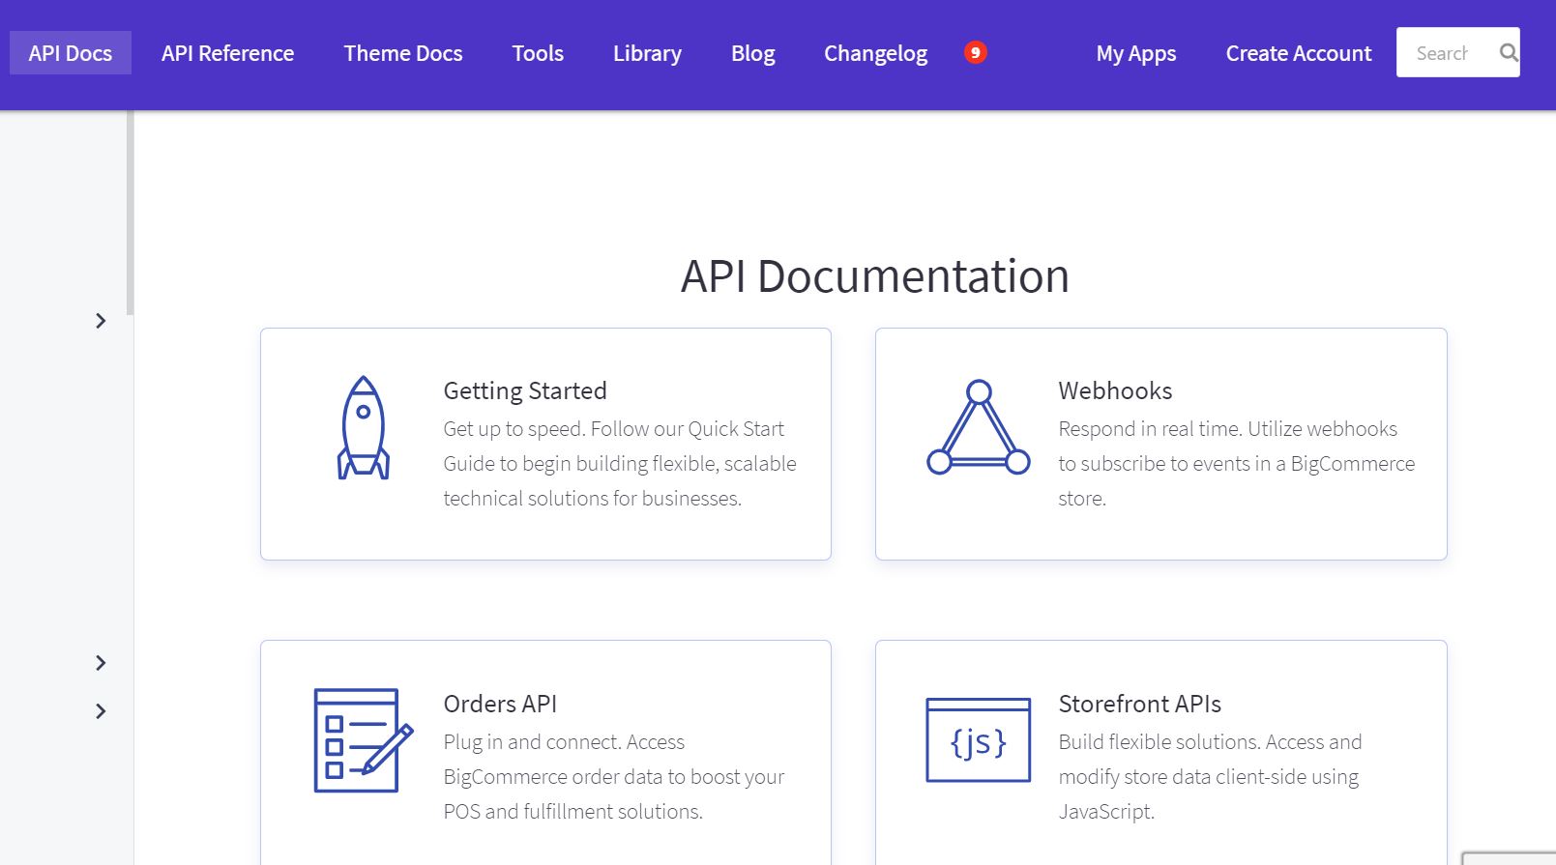This screenshot has width=1556, height=865.
Task: Click the Webhooks triangle node icon
Action: 979,427
